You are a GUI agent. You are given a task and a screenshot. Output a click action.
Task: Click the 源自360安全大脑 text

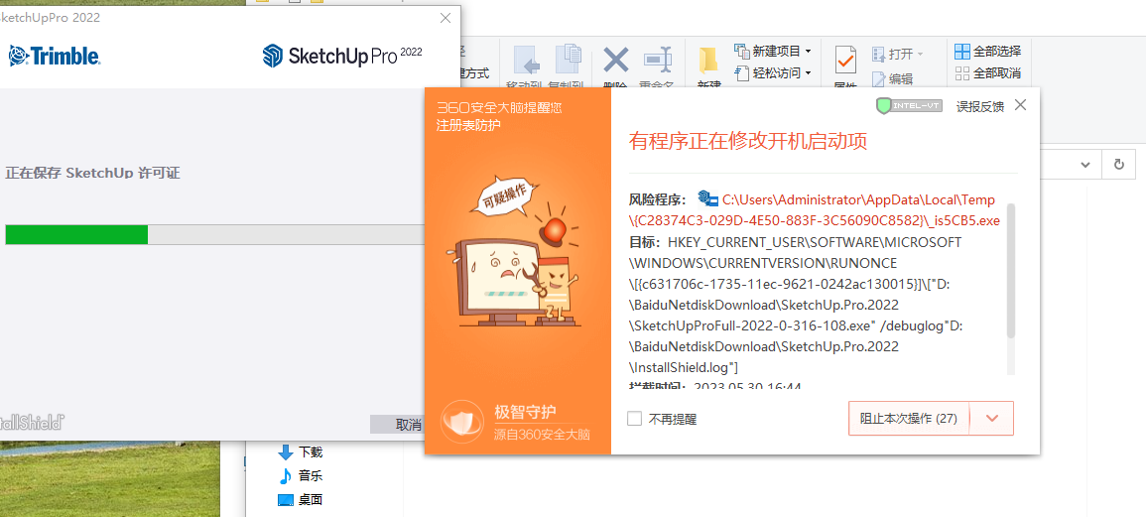coord(542,435)
